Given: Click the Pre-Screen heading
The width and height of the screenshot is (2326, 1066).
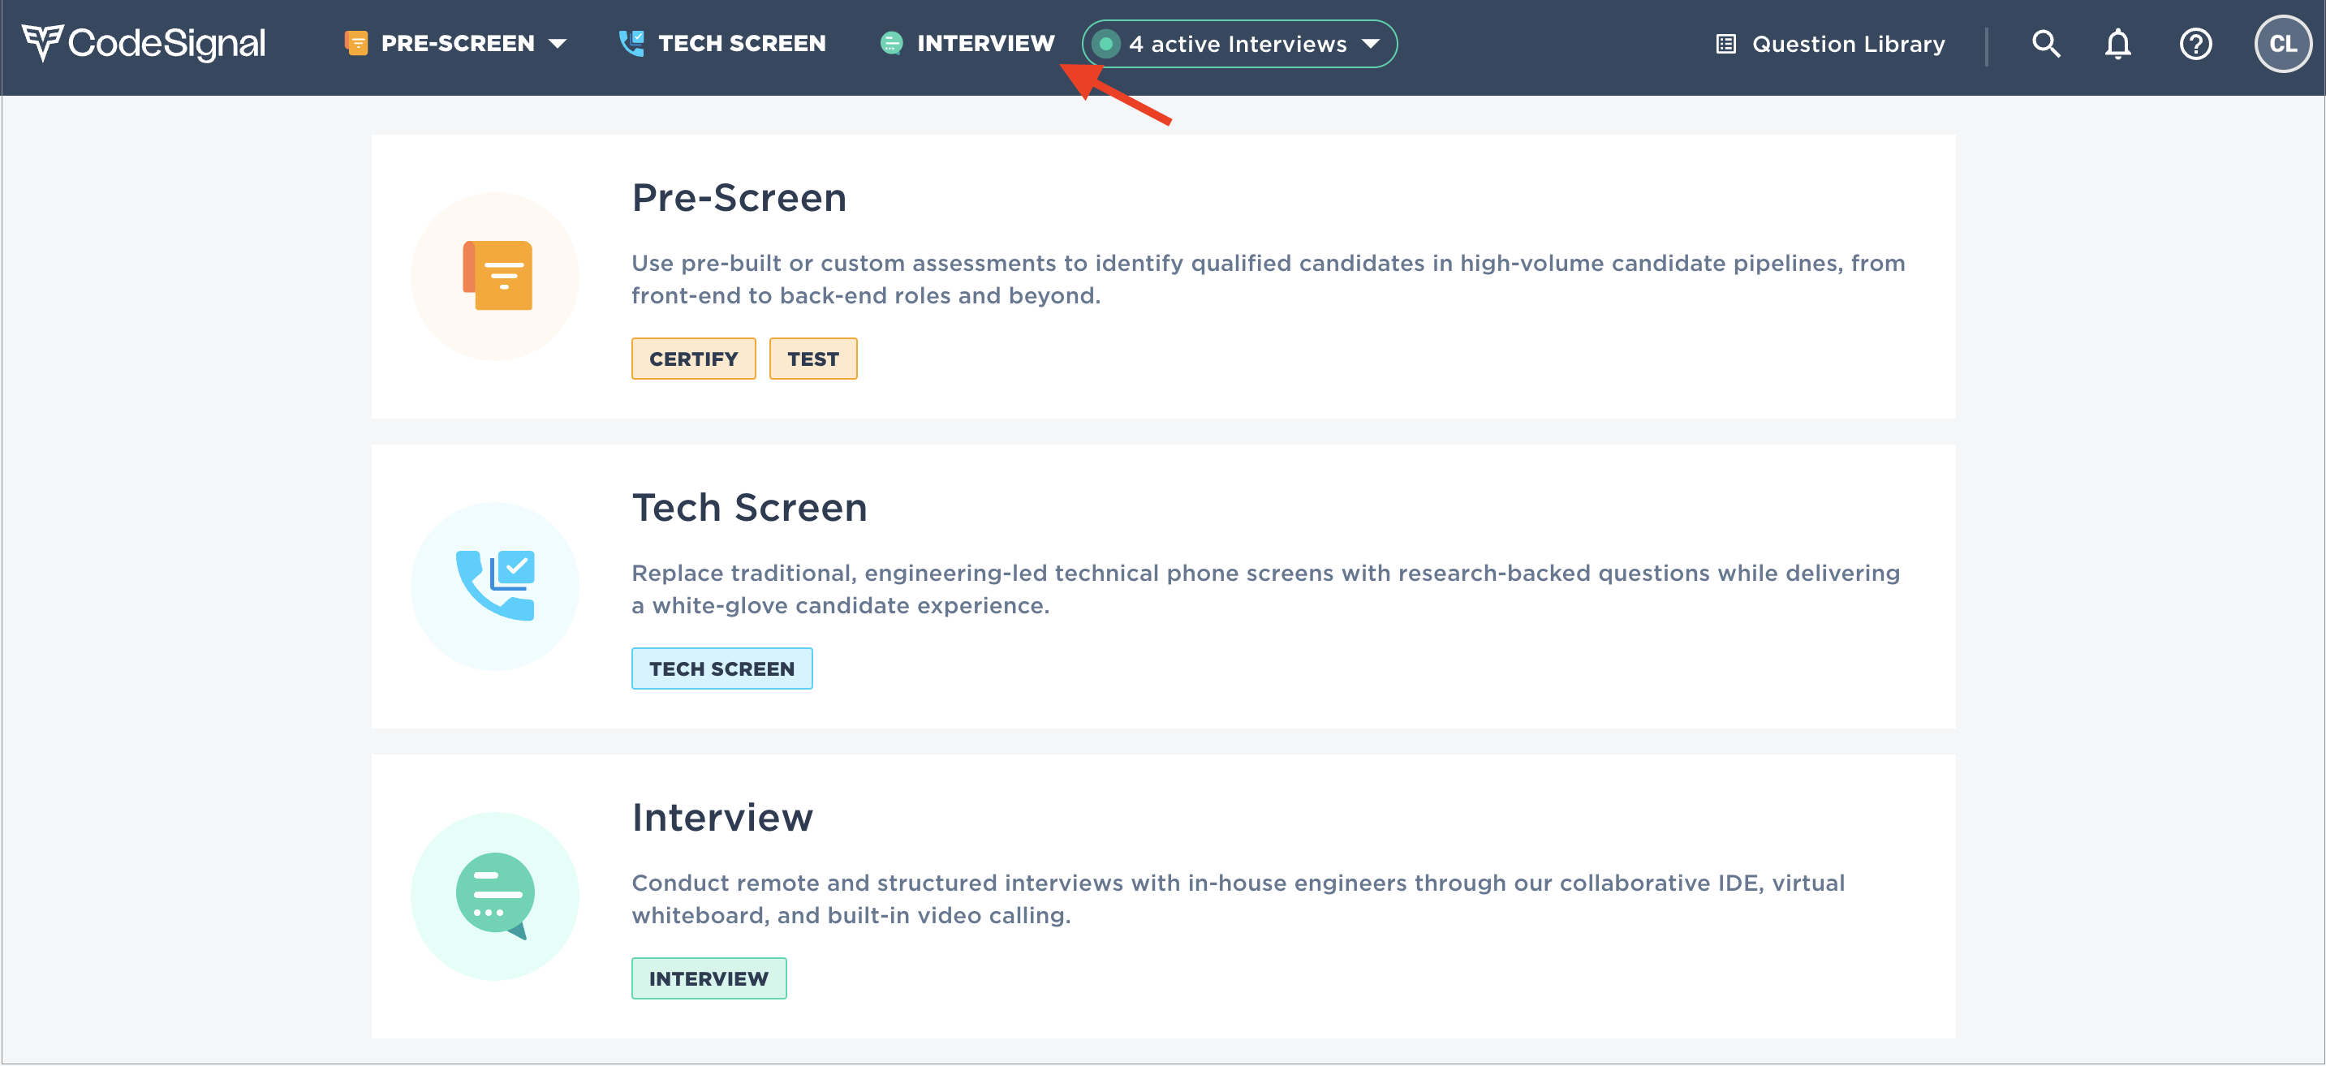Looking at the screenshot, I should [739, 197].
